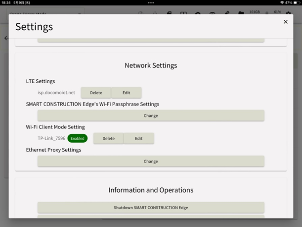The width and height of the screenshot is (302, 227).
Task: Tap the iPad Wi-Fi status icon
Action: pyautogui.click(x=282, y=2)
